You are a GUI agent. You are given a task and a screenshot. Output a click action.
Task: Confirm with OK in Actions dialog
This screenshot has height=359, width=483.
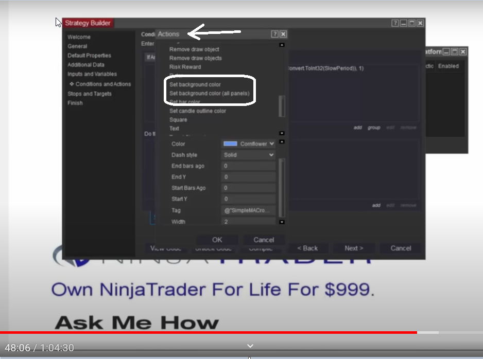click(217, 240)
